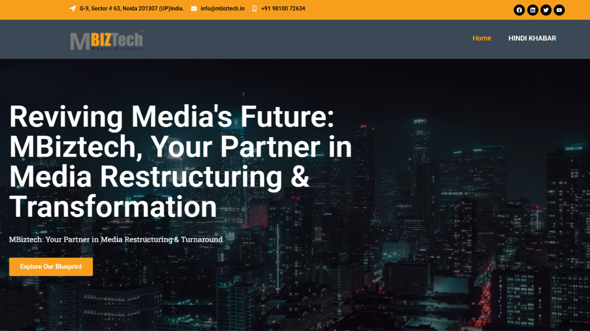This screenshot has width=590, height=331.
Task: Click the MBIZTech logo
Action: (107, 40)
